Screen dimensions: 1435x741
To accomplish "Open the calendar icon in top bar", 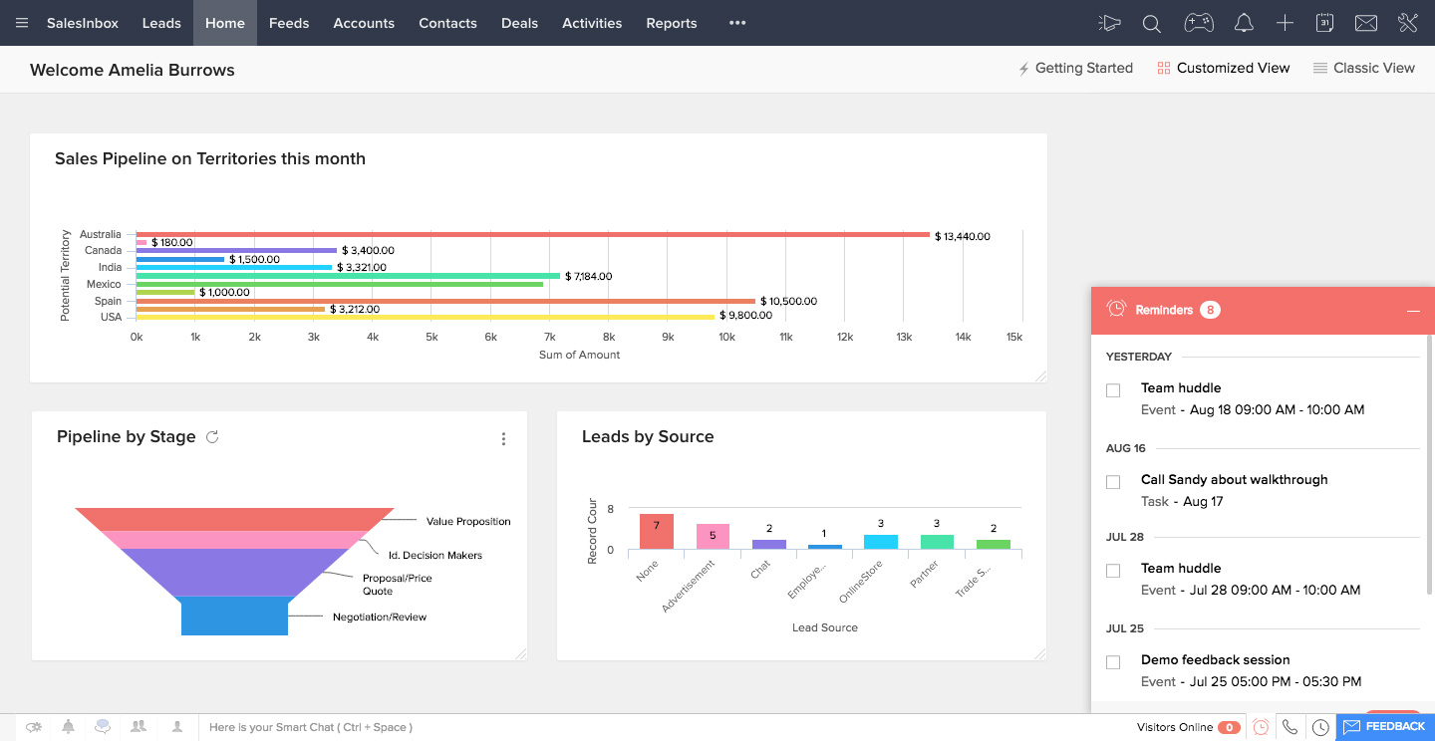I will 1325,23.
